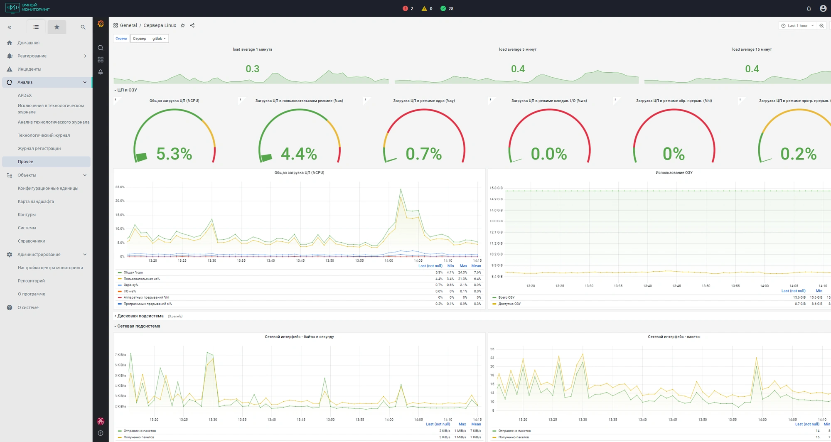
Task: Toggle the Общая %cpu legend series
Action: pyautogui.click(x=133, y=273)
